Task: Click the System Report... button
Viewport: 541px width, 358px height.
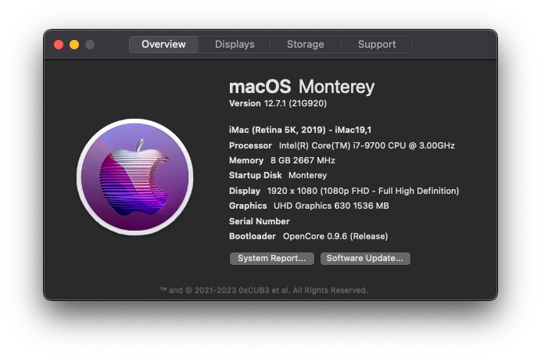Action: coord(272,258)
